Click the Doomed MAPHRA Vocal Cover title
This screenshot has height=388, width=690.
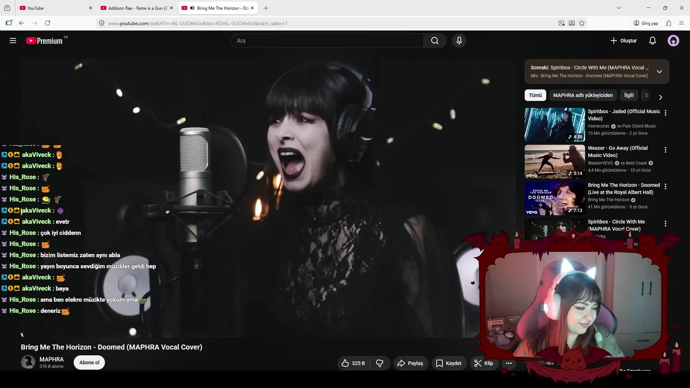click(112, 347)
